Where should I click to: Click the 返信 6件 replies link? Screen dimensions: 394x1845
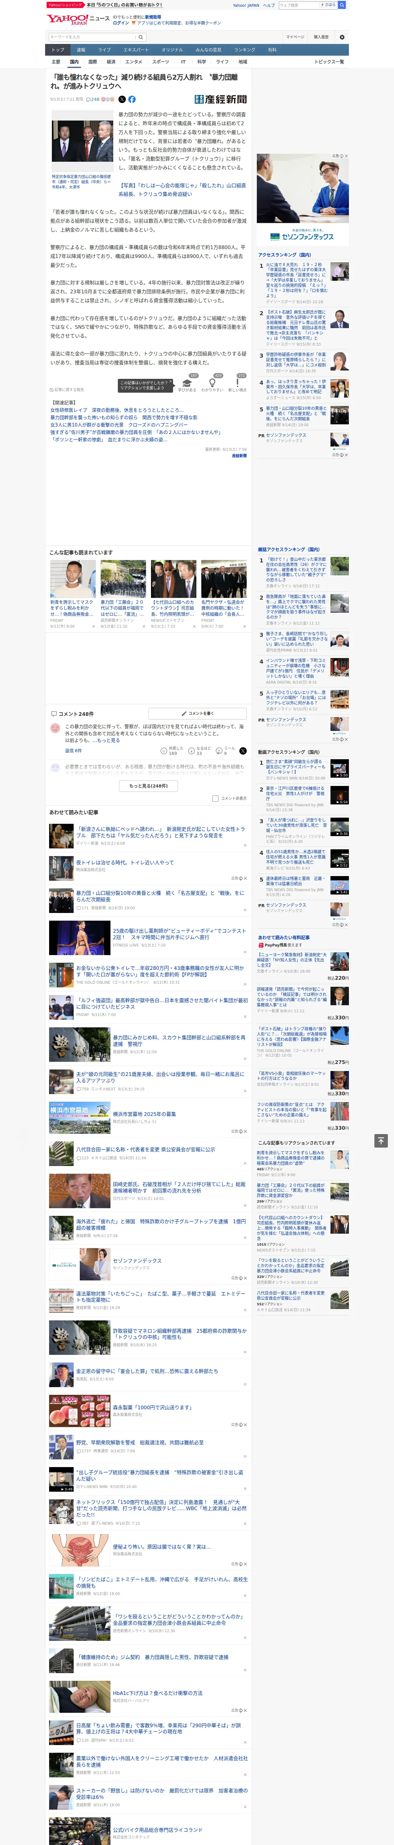coord(74,751)
